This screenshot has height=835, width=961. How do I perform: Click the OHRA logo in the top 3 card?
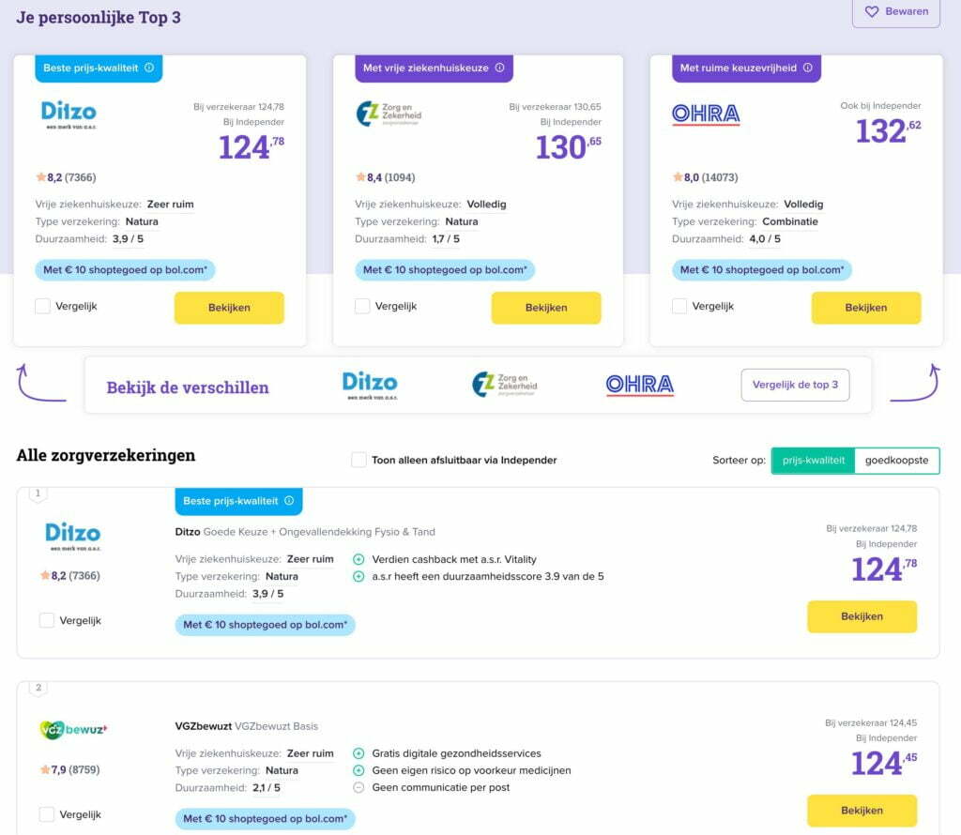click(706, 114)
